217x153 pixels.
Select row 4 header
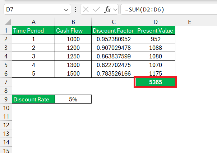click(x=6, y=56)
